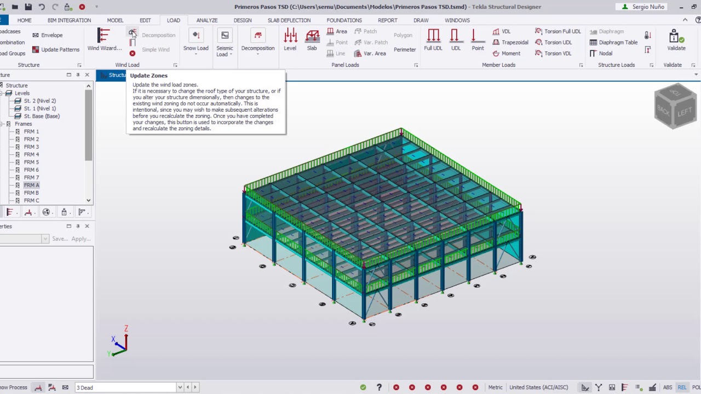The width and height of the screenshot is (701, 394).
Task: Open the BIM INTEGRATION tab
Action: pos(69,20)
